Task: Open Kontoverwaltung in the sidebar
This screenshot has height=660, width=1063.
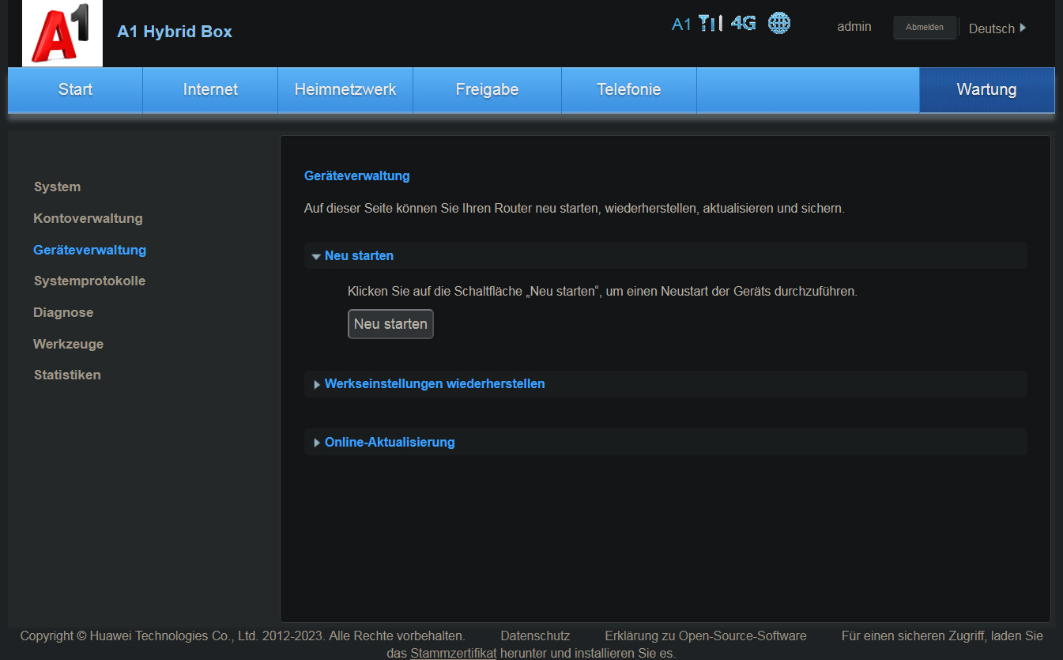Action: (88, 218)
